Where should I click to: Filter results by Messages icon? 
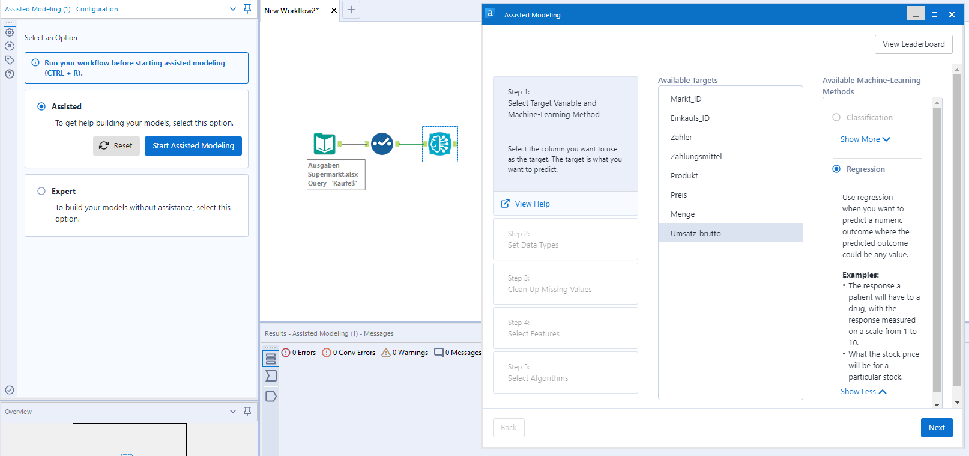click(439, 353)
